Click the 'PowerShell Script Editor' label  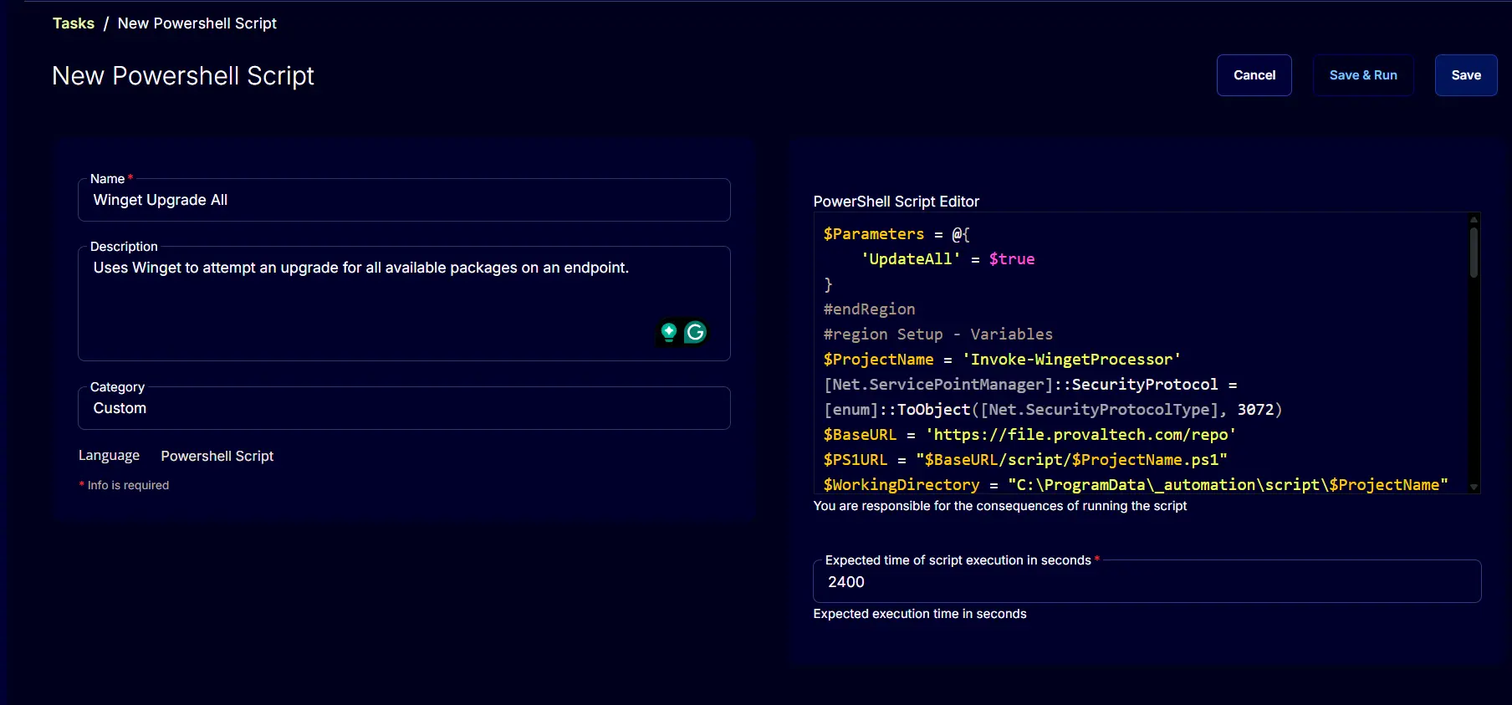896,202
